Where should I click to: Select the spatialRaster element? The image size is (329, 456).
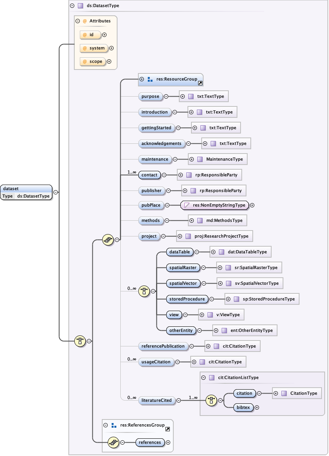[x=182, y=267]
